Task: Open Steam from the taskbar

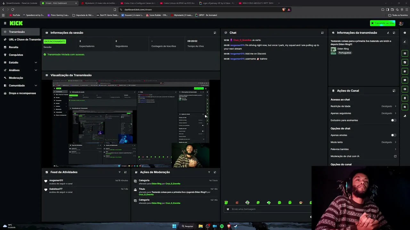Action: pos(236,226)
